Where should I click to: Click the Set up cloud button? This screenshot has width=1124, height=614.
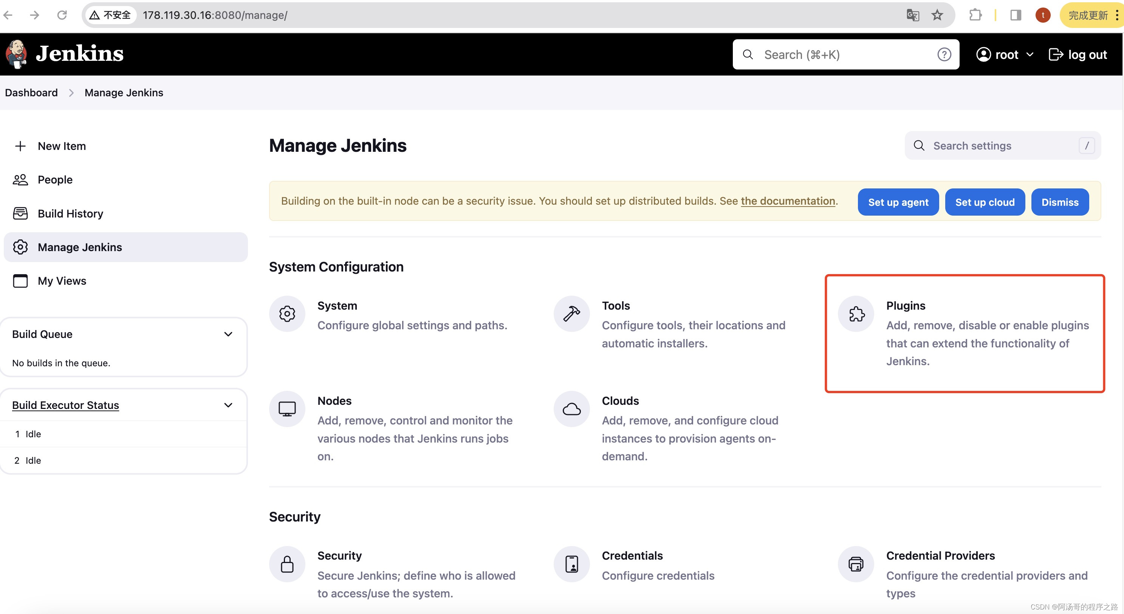coord(985,202)
